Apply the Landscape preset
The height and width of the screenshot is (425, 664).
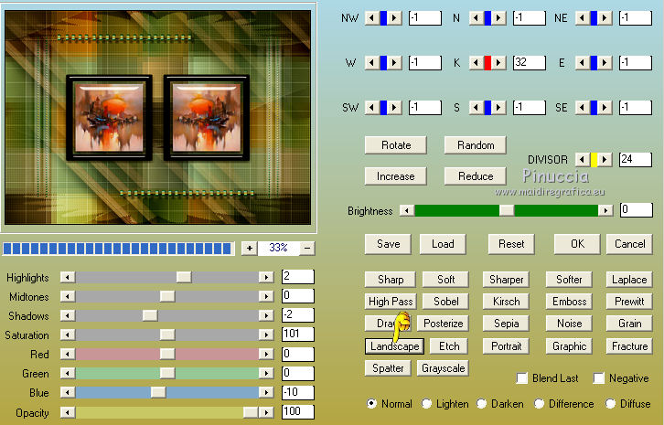[x=395, y=346]
